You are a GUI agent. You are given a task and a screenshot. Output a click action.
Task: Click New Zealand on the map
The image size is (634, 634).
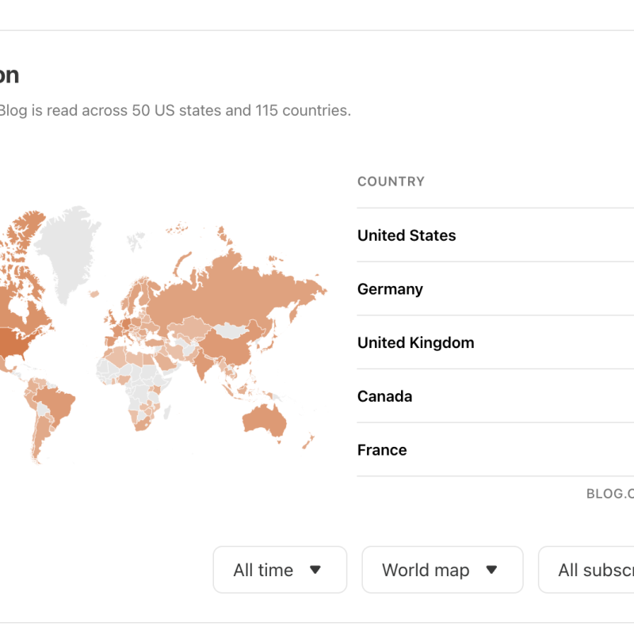pos(307,440)
